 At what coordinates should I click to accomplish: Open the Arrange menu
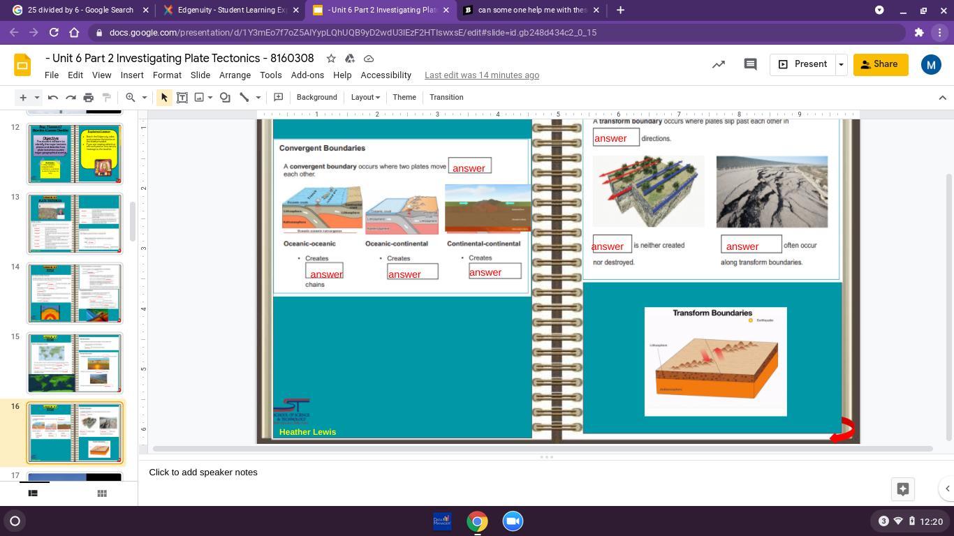point(235,75)
